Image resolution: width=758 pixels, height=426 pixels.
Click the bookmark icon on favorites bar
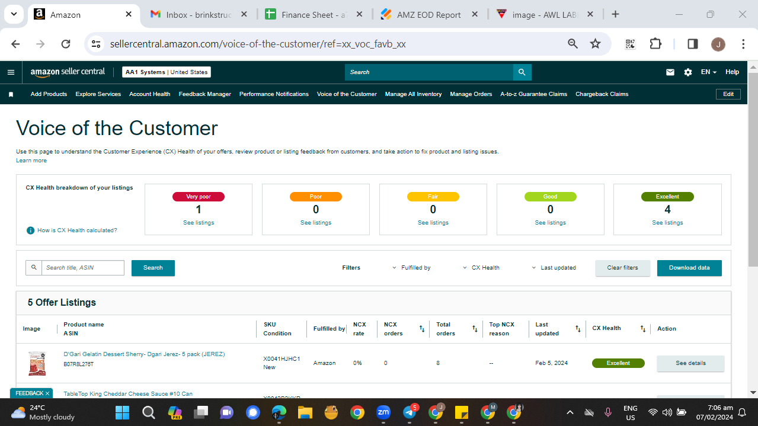[11, 94]
